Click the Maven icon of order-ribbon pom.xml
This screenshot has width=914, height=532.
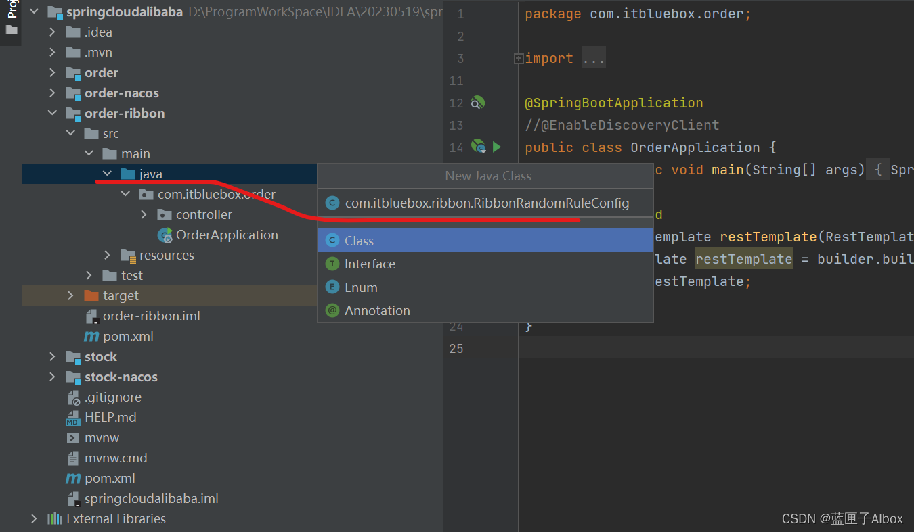point(91,337)
